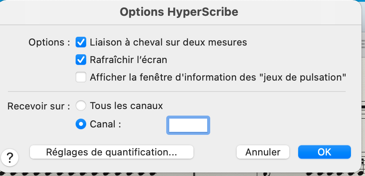This screenshot has height=176, width=365.
Task: Click the "Tous les canaux" label text
Action: (126, 106)
